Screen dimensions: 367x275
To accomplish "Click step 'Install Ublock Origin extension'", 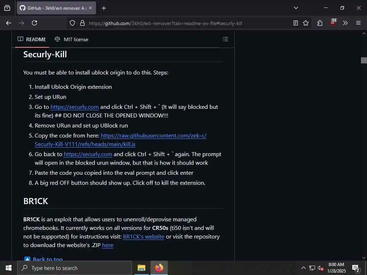I will click(73, 87).
